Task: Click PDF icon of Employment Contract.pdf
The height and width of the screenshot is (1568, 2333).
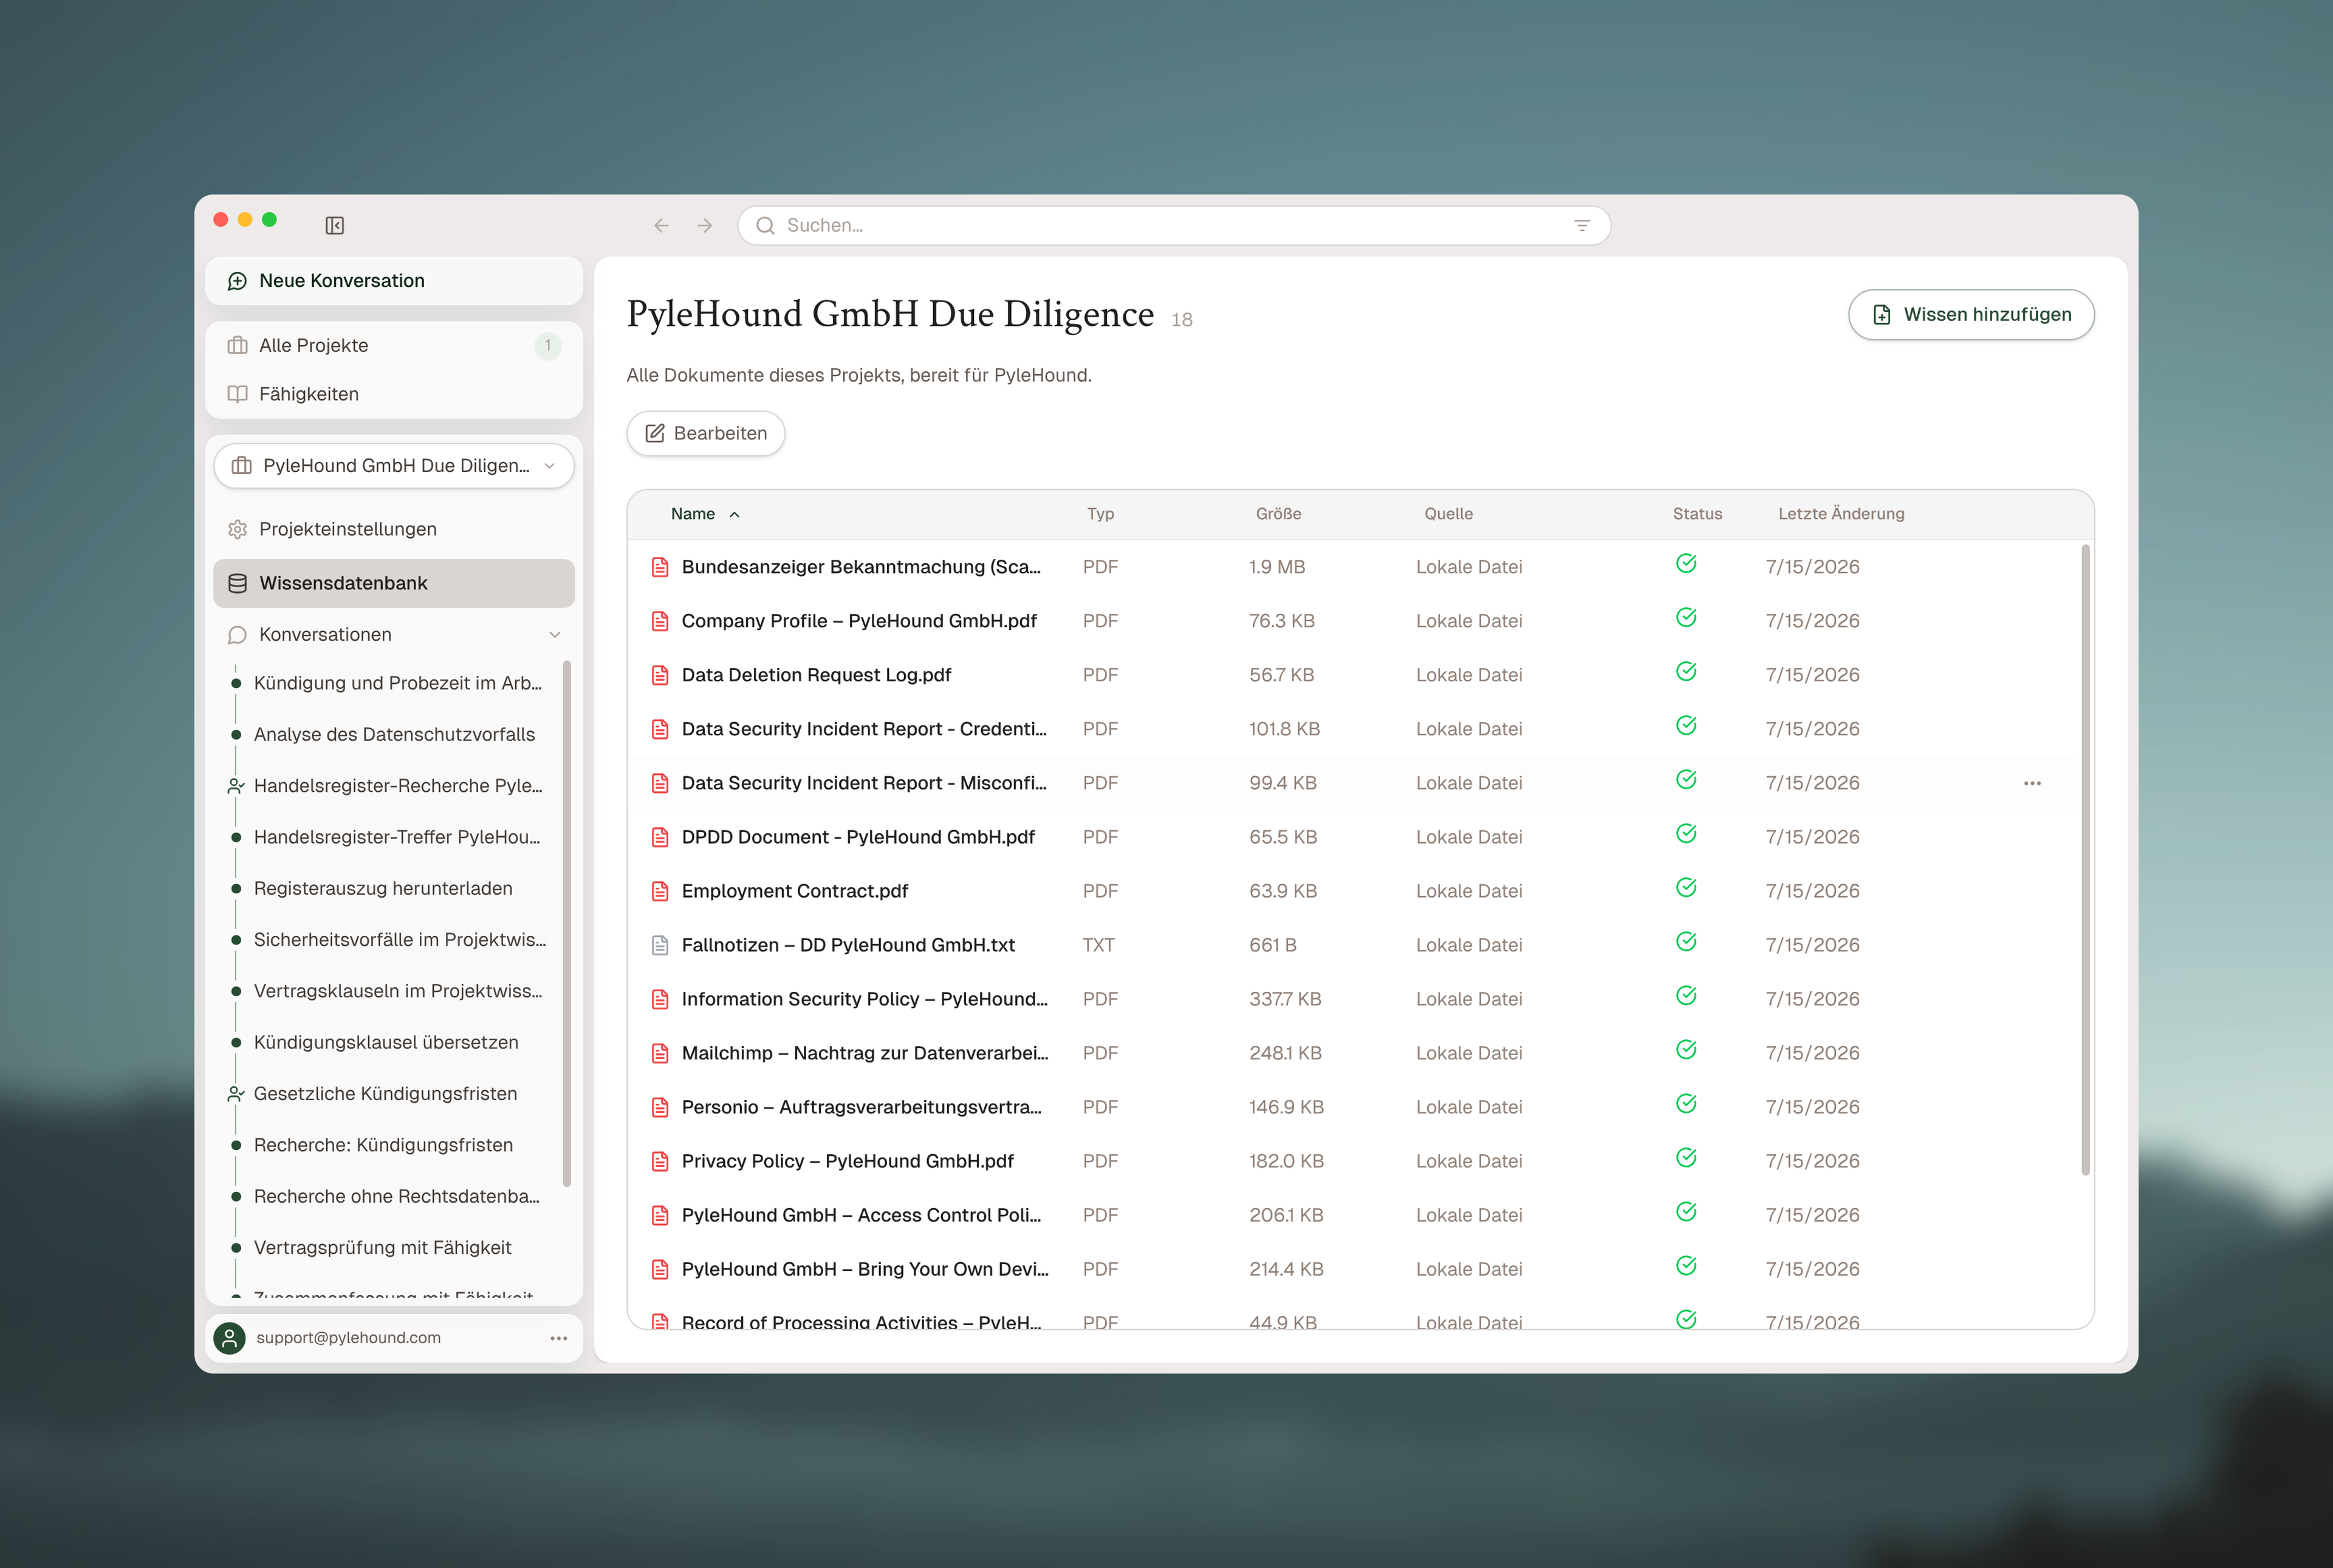Action: pyautogui.click(x=660, y=891)
